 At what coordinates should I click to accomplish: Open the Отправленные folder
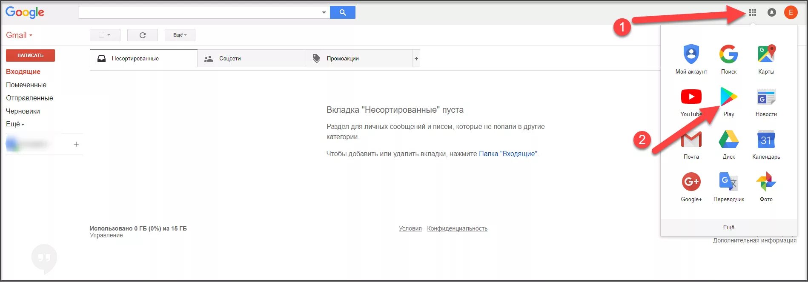tap(29, 98)
